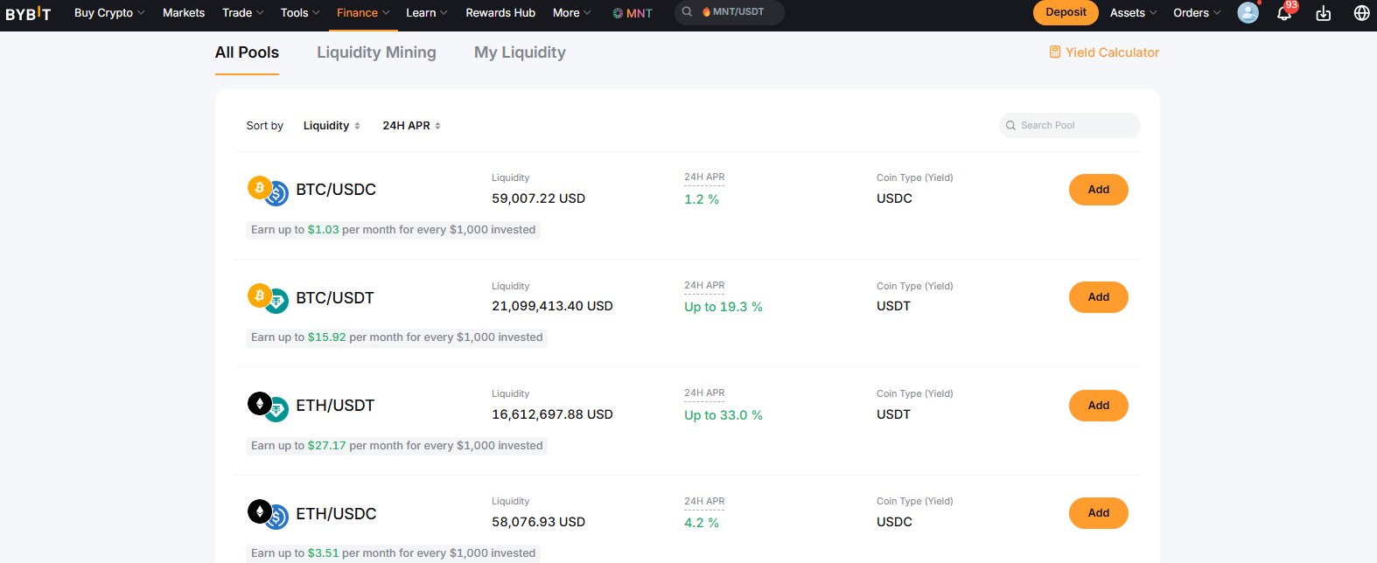Add liquidity to ETH/USDT pool
This screenshot has width=1377, height=563.
(1099, 406)
